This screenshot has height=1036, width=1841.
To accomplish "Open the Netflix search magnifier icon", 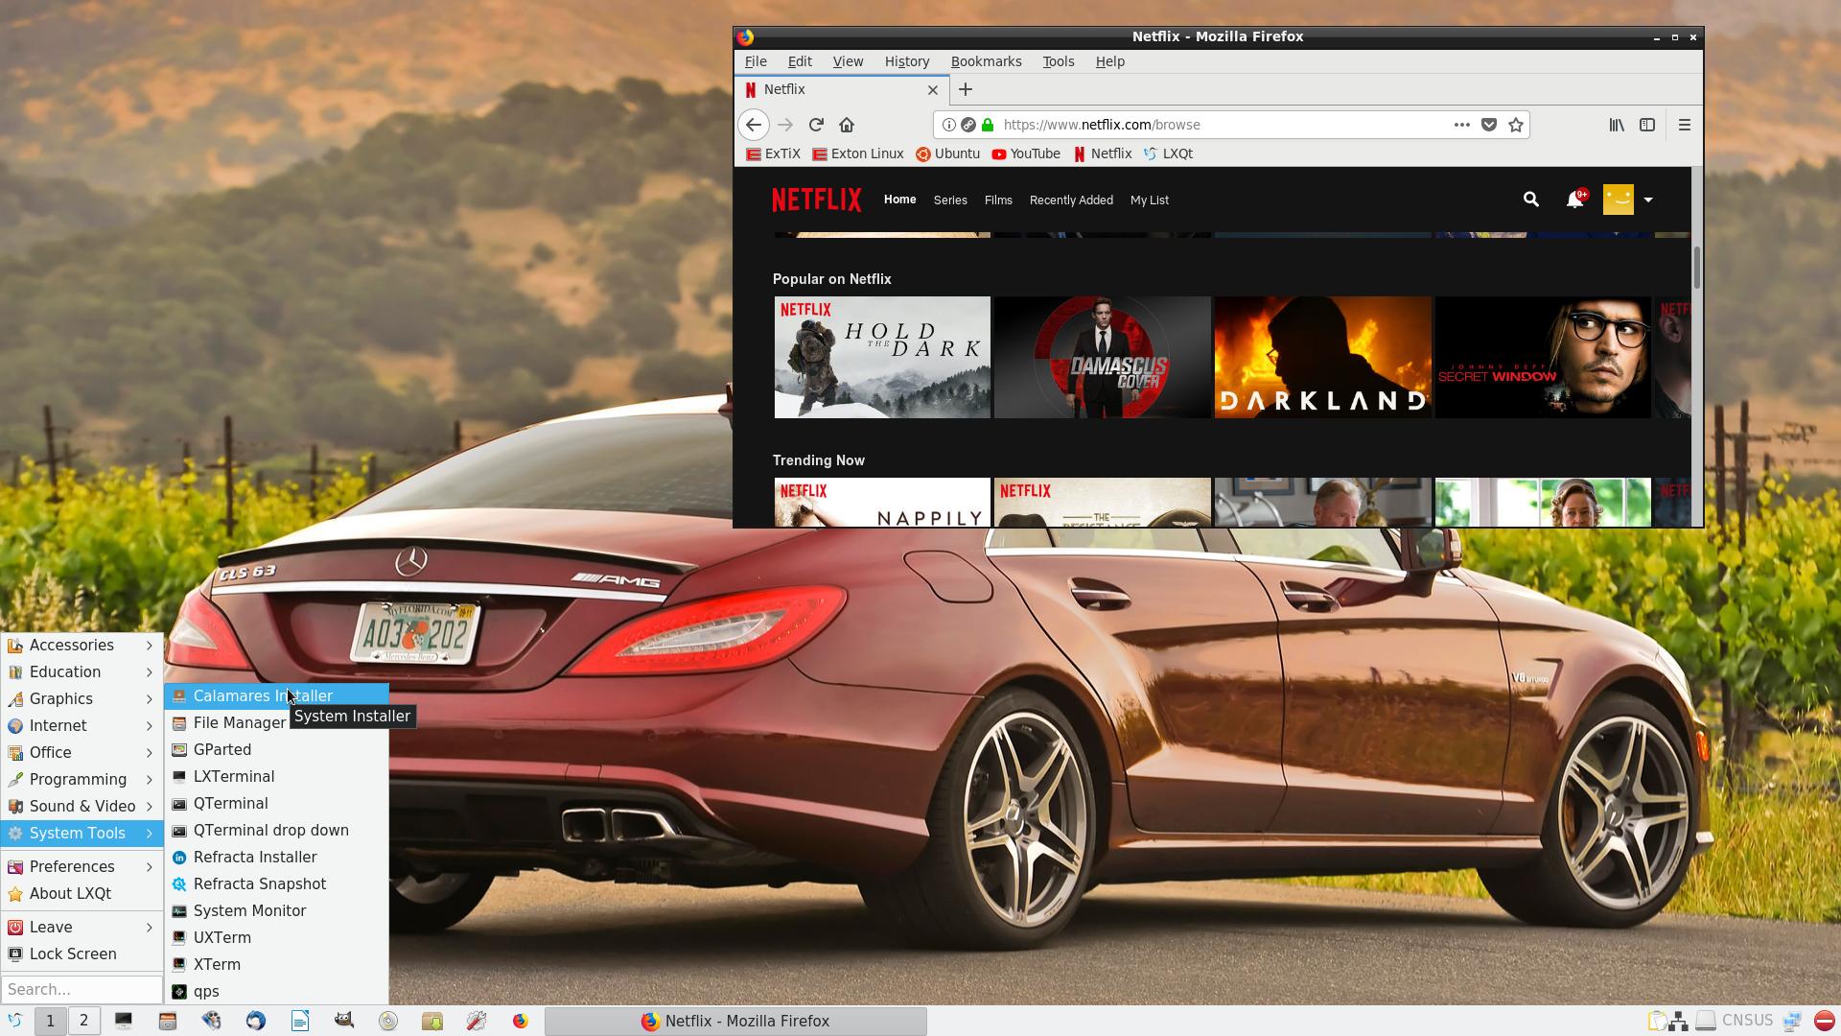I will (x=1530, y=200).
